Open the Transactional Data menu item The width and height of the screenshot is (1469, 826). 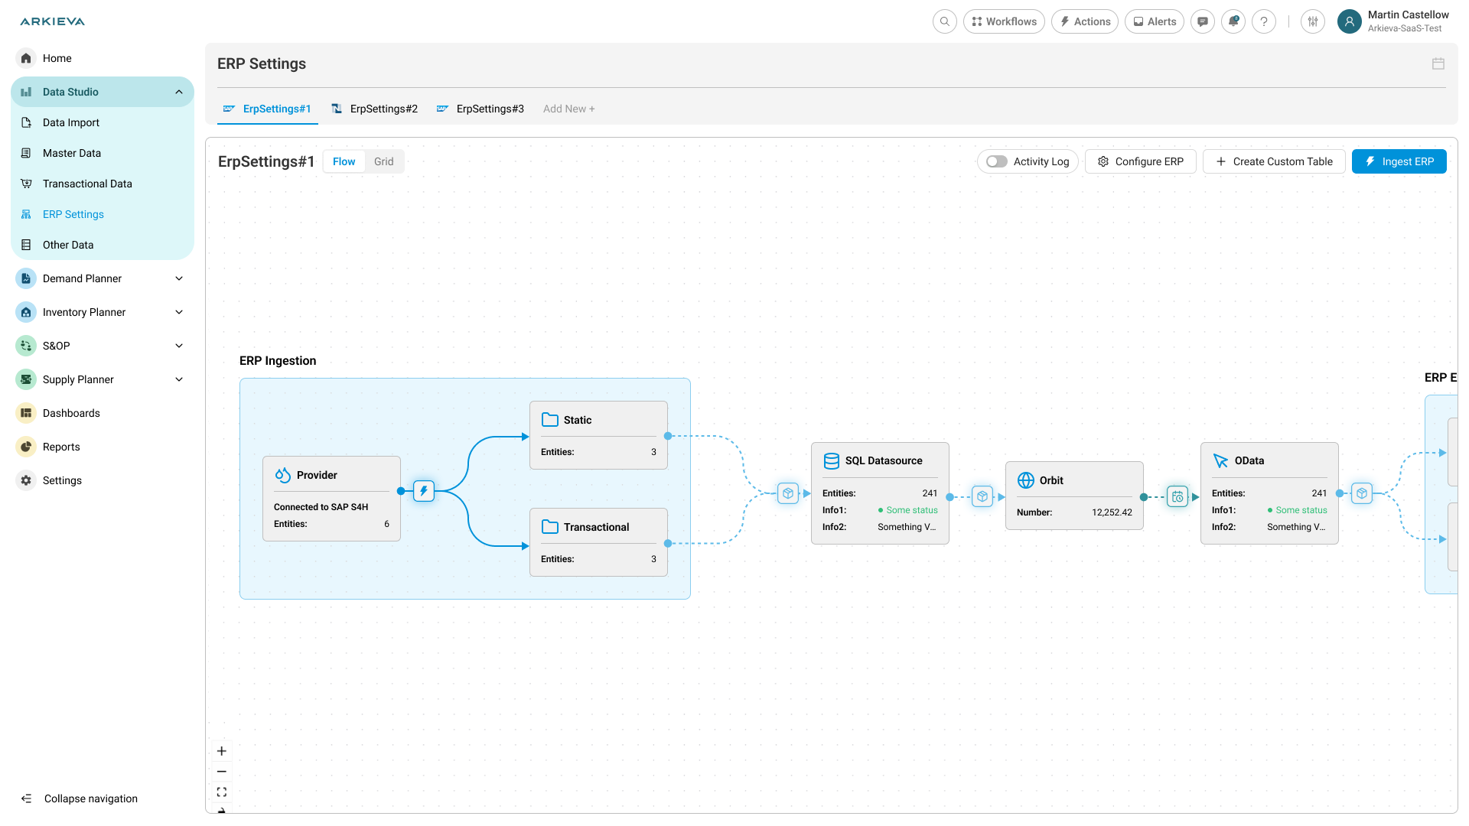pyautogui.click(x=87, y=184)
